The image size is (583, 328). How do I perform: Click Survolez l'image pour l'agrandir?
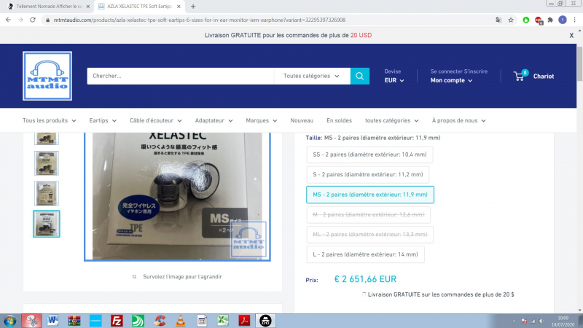pos(182,277)
